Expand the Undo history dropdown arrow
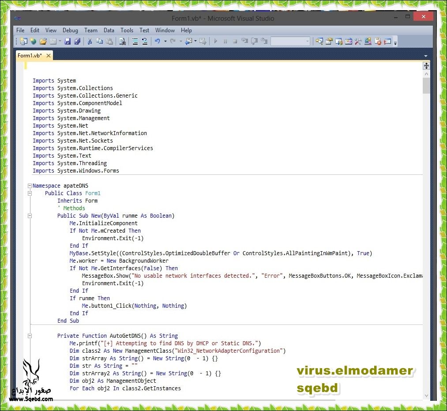Screen dimensions: 447x411 [x=165, y=41]
